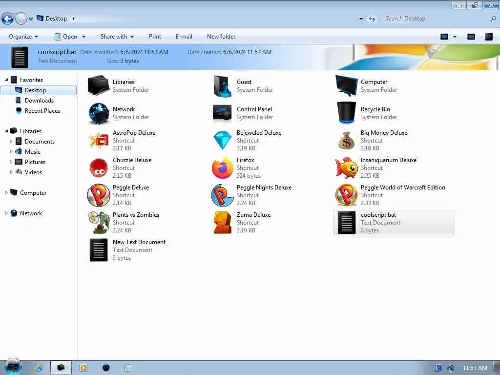This screenshot has height=375, width=500.
Task: Select the Control Panel icon
Action: [222, 113]
